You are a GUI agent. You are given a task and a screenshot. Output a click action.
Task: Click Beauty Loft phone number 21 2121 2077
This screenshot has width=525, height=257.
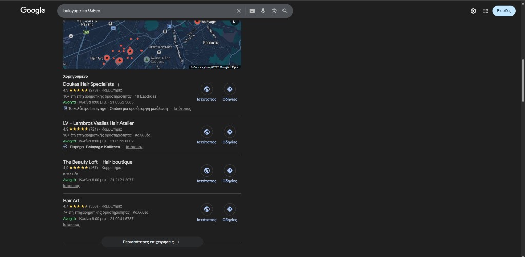click(122, 180)
